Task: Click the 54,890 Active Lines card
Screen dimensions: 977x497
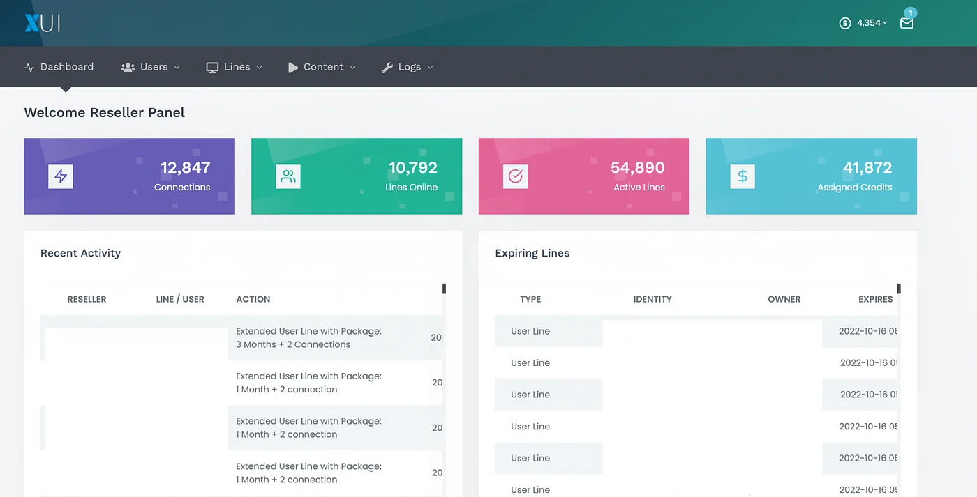Action: tap(583, 176)
